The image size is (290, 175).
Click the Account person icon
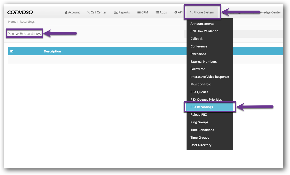[66, 12]
